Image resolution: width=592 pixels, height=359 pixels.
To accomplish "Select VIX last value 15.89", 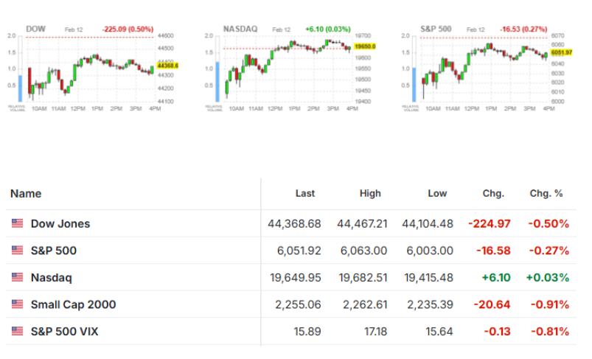I will [x=307, y=332].
